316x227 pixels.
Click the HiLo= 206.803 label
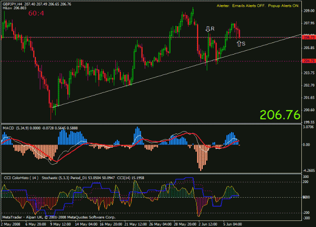click(15, 8)
